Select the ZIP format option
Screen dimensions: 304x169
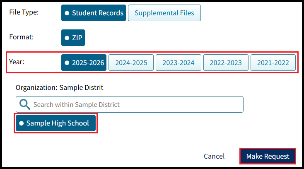tap(73, 38)
